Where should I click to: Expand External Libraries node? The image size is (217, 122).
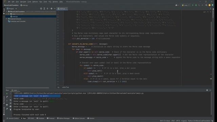(6, 19)
